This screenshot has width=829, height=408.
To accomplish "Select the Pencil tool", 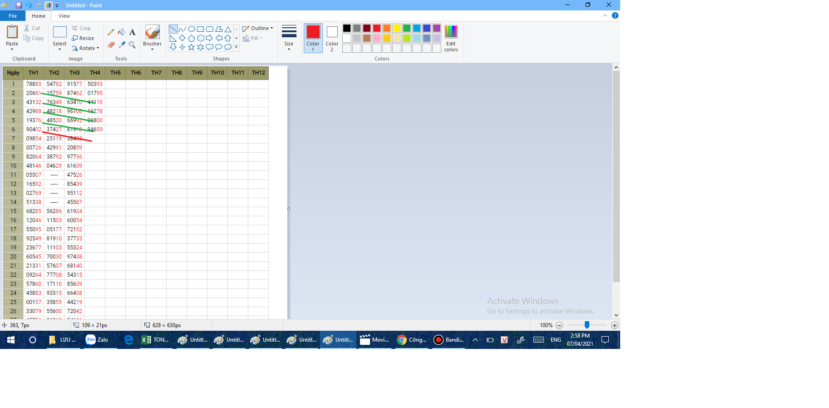I will point(111,32).
